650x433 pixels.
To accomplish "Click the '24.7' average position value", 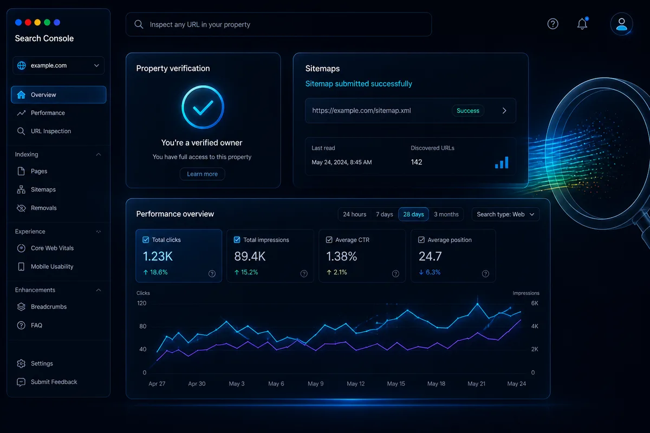I will (x=430, y=256).
